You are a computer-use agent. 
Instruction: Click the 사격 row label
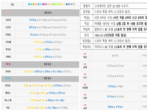pyautogui.click(x=85, y=108)
